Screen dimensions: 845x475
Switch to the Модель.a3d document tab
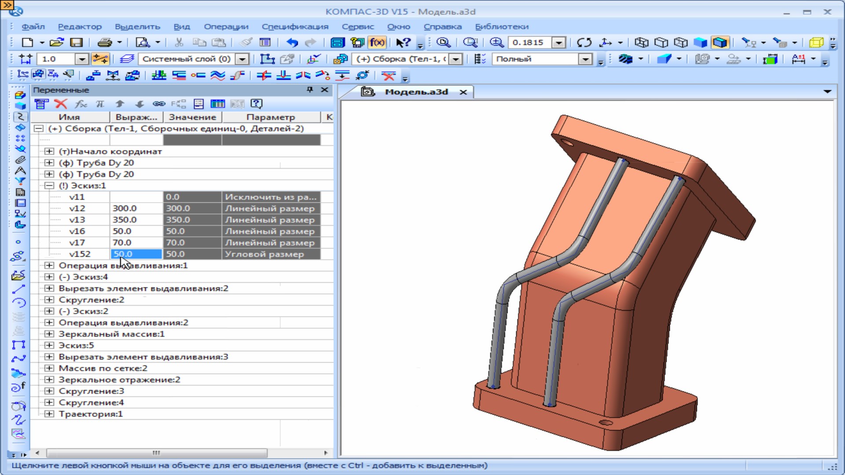416,92
